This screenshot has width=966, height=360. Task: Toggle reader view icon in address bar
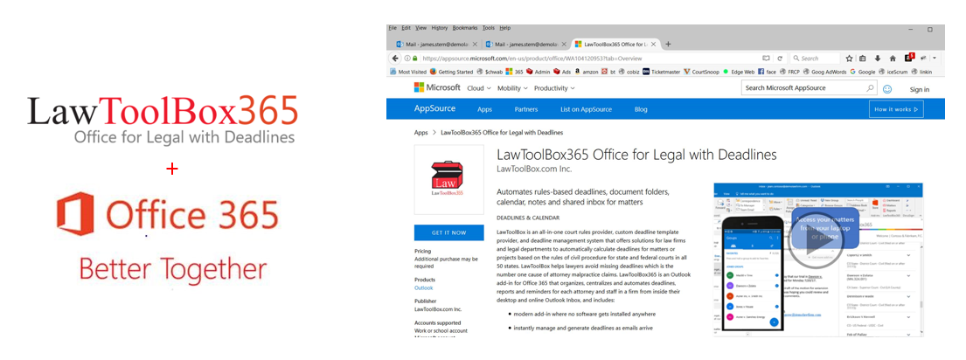[x=766, y=59]
